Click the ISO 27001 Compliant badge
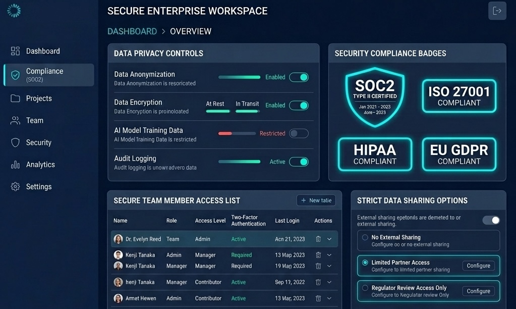Screen dimensions: 516x309 pyautogui.click(x=459, y=96)
